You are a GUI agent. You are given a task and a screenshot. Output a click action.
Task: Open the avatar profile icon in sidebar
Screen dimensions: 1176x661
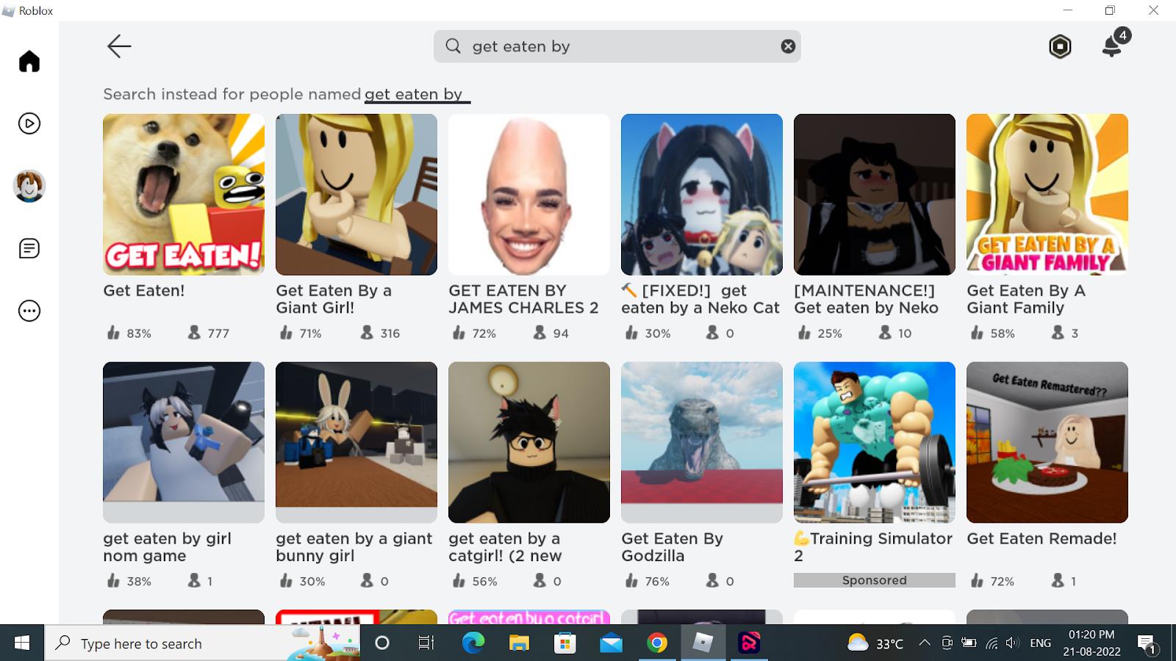(29, 186)
